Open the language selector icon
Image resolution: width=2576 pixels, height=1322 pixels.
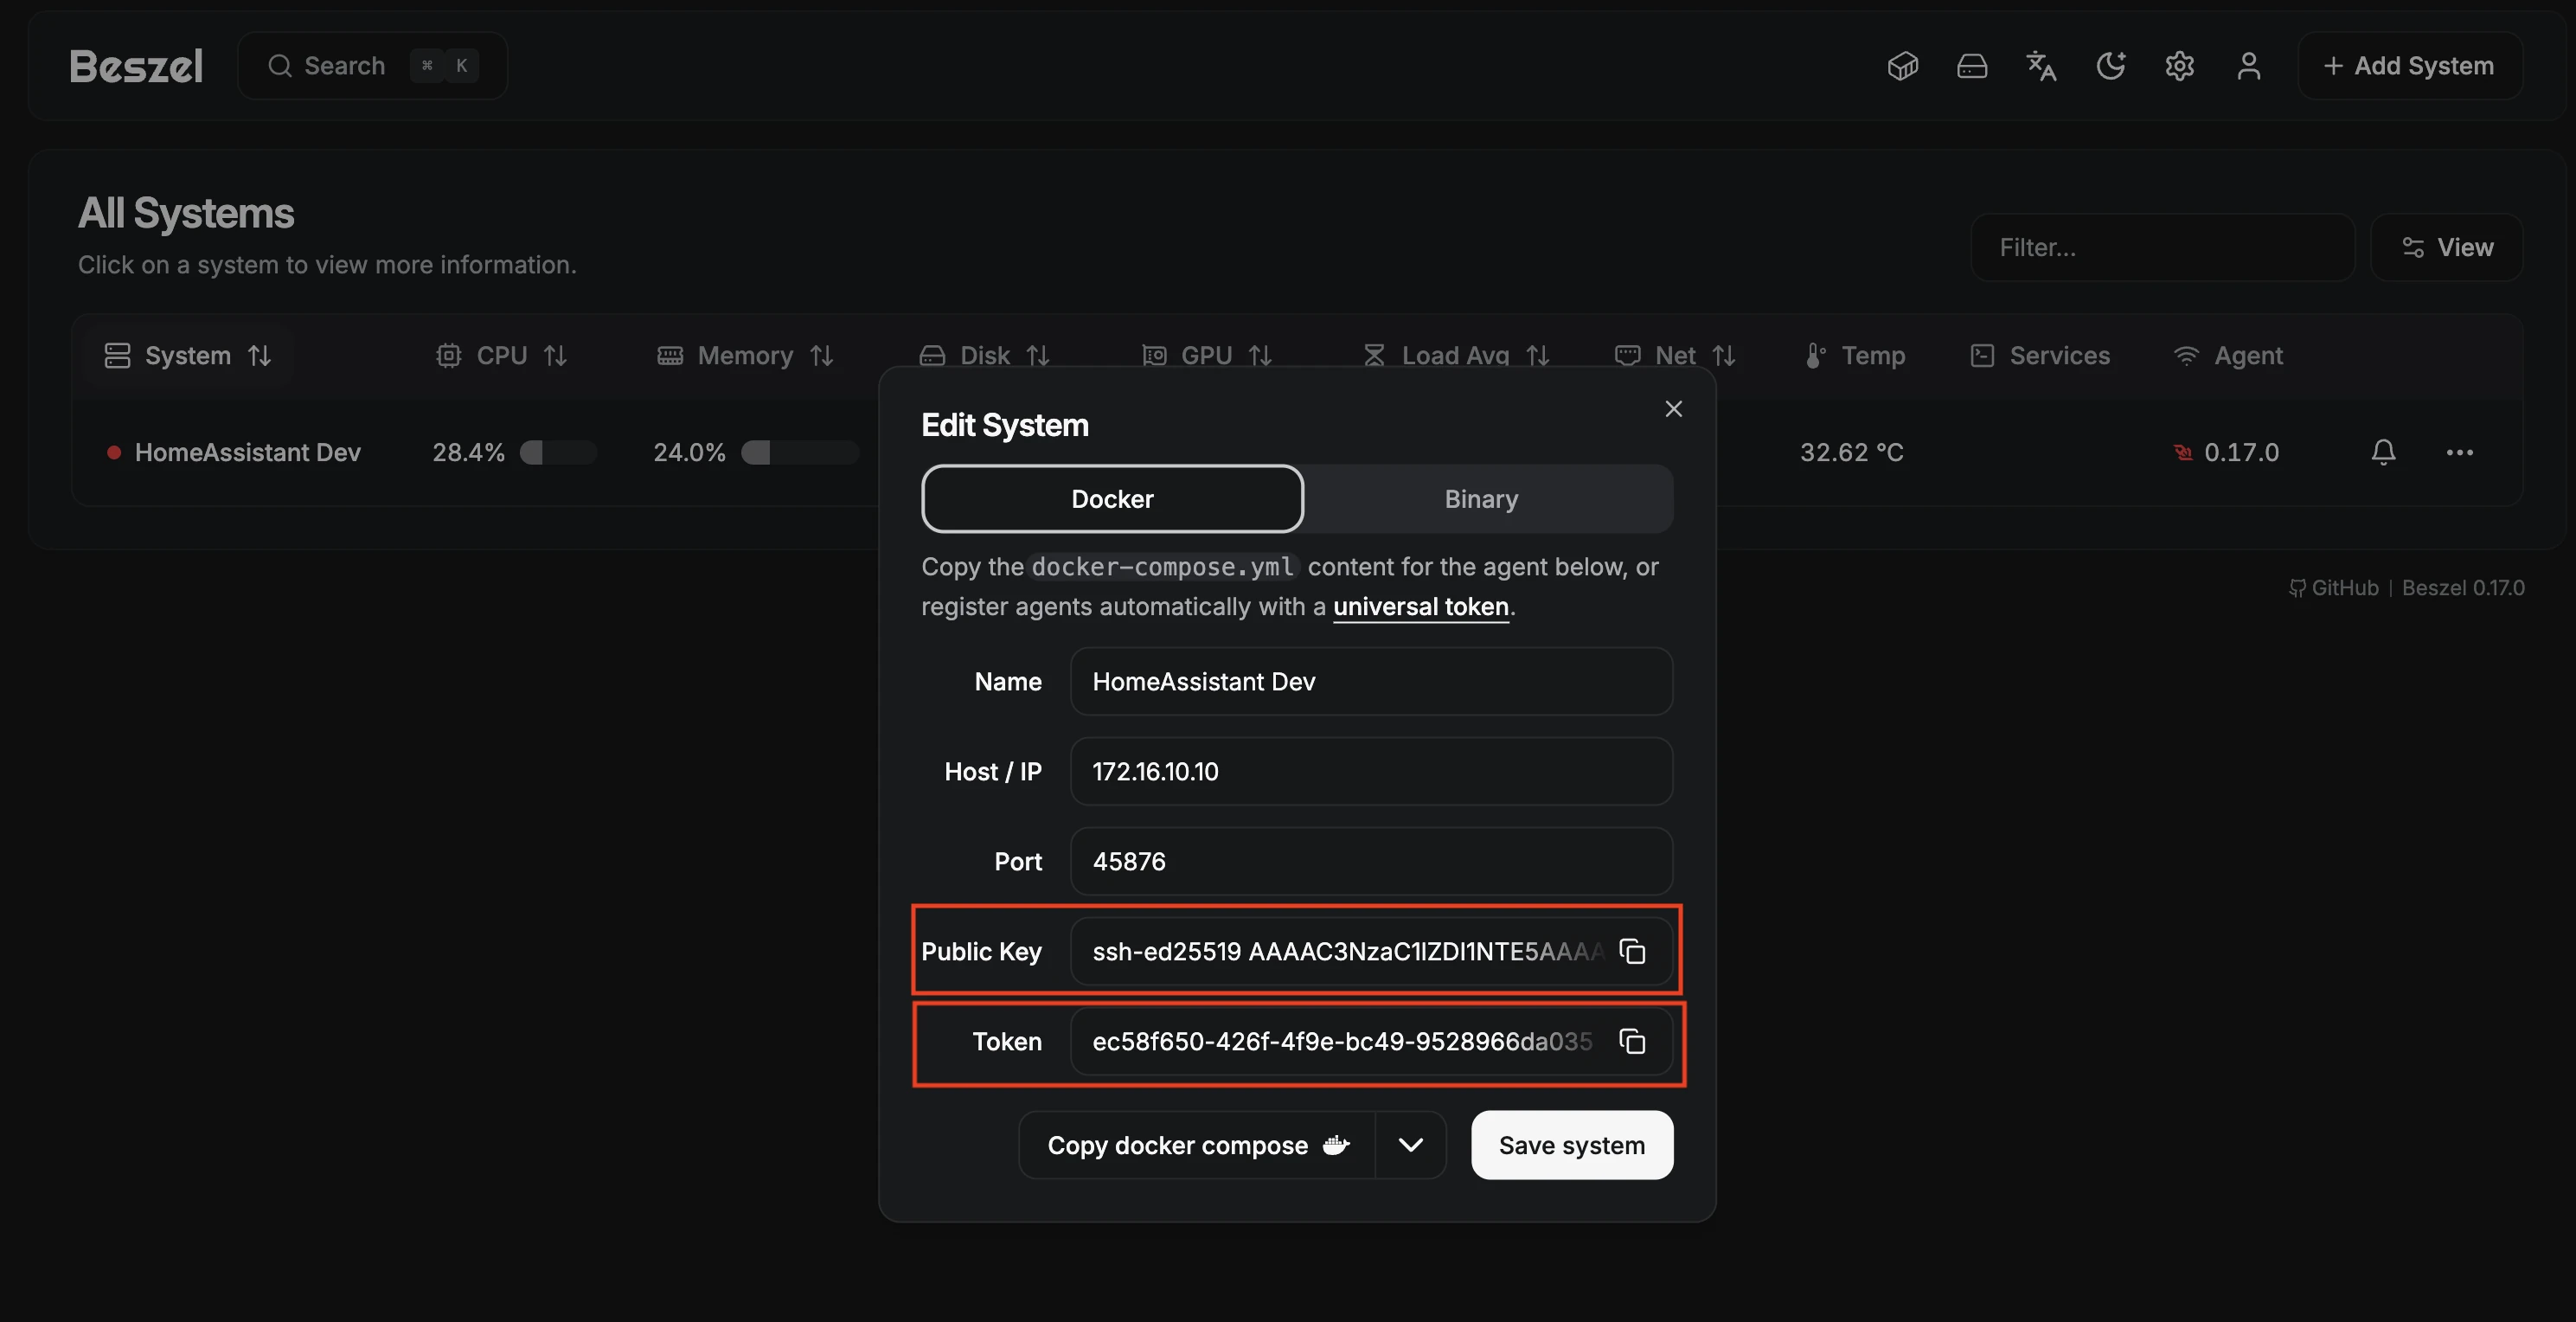tap(2041, 66)
